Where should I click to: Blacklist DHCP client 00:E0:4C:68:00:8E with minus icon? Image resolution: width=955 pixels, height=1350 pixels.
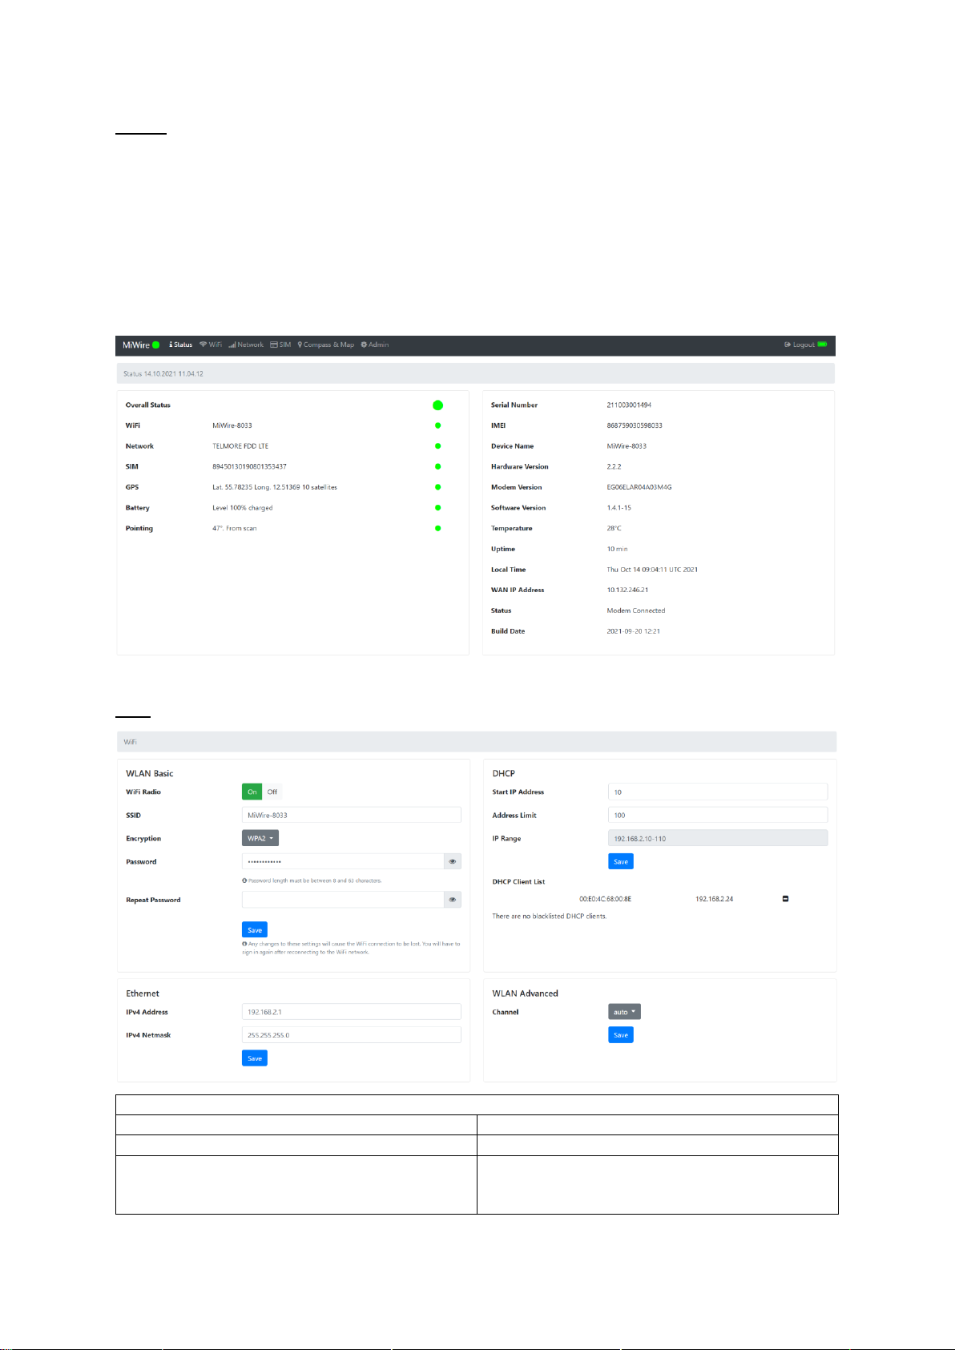(x=785, y=899)
